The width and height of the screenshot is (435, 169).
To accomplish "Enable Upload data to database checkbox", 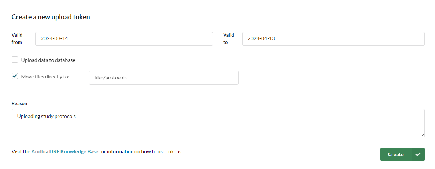I will (15, 60).
